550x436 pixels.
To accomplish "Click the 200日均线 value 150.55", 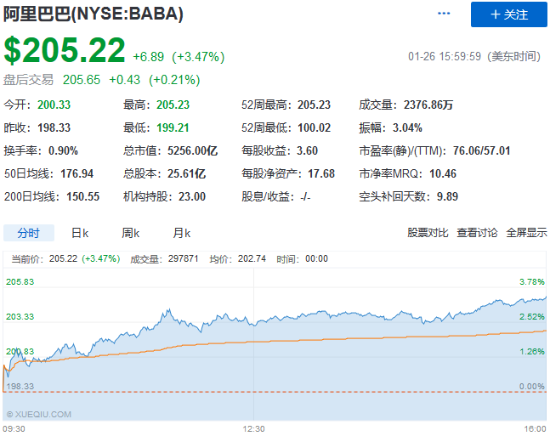I will 83,196.
